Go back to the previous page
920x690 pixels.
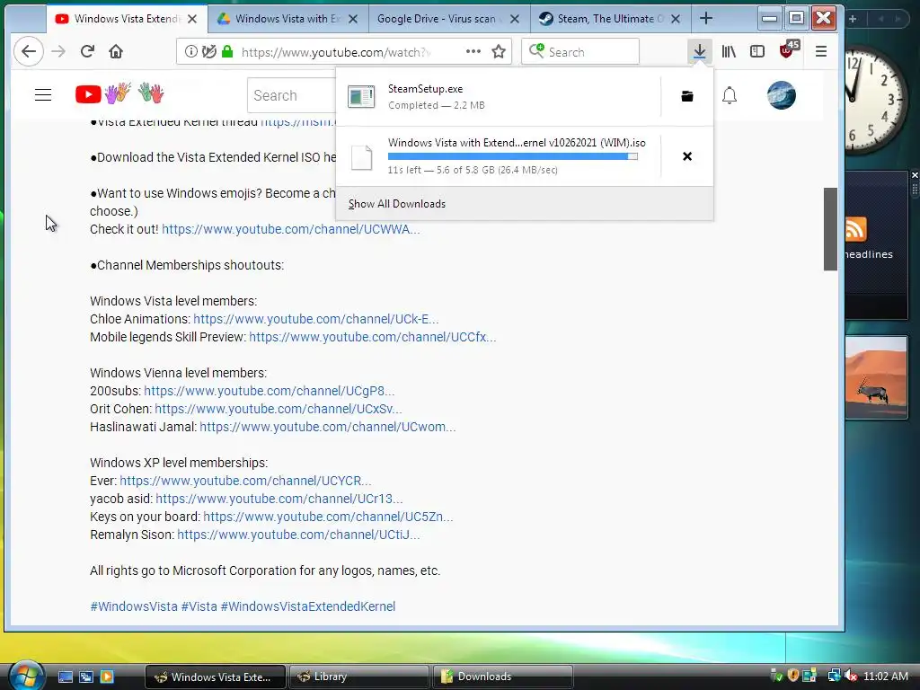tap(28, 51)
